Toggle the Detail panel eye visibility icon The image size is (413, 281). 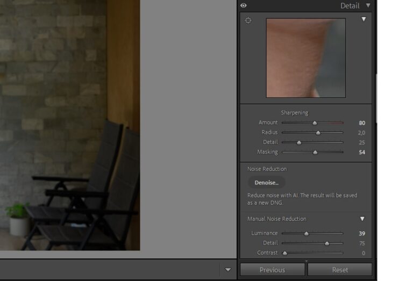pyautogui.click(x=244, y=5)
